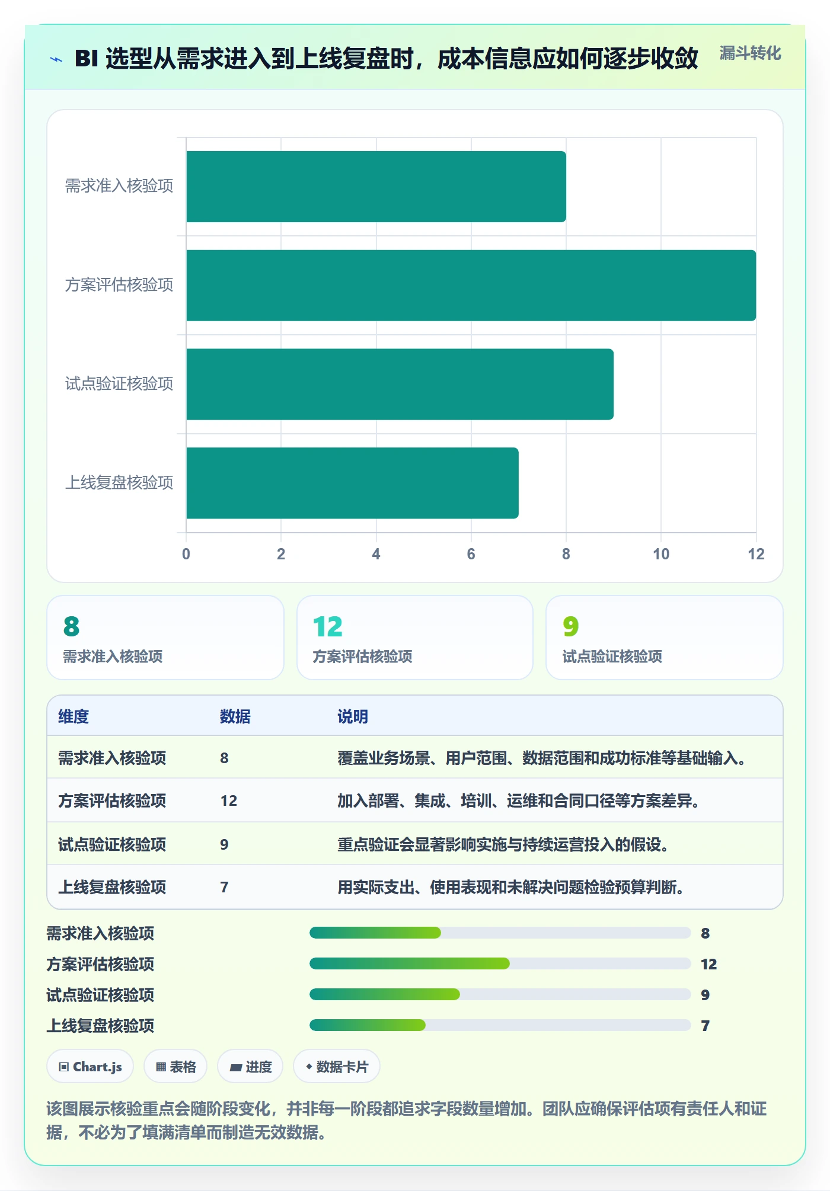Click the lightning icon beside the title
830x1191 pixels.
click(56, 59)
